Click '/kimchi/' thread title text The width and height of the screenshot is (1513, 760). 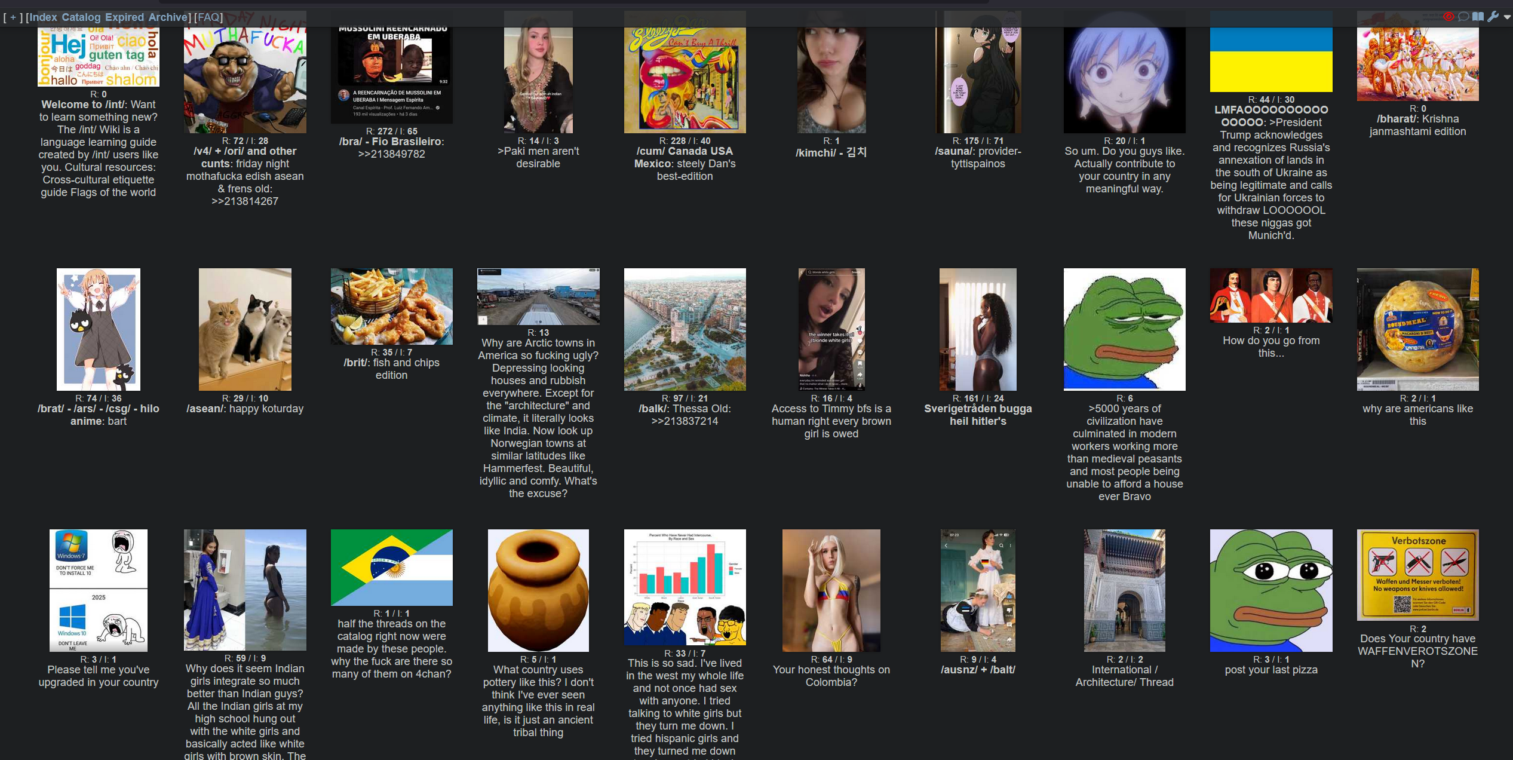point(831,152)
